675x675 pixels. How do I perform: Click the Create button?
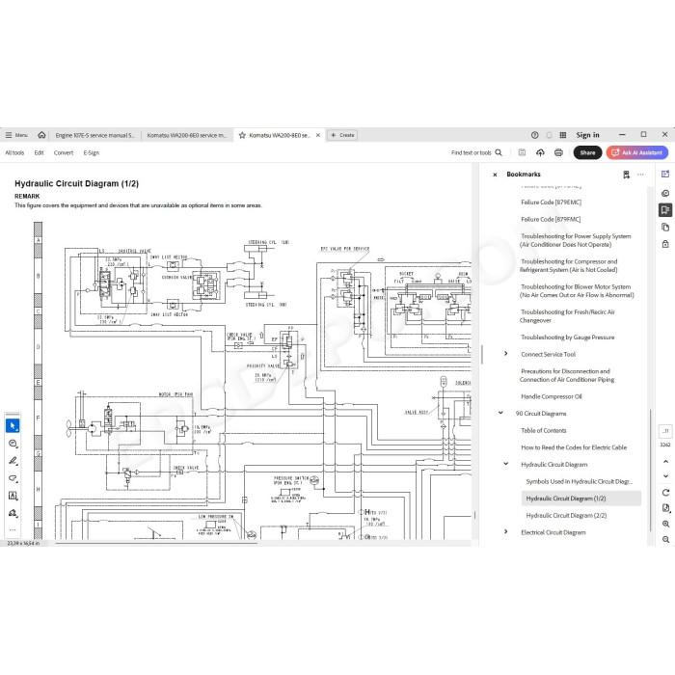[342, 135]
